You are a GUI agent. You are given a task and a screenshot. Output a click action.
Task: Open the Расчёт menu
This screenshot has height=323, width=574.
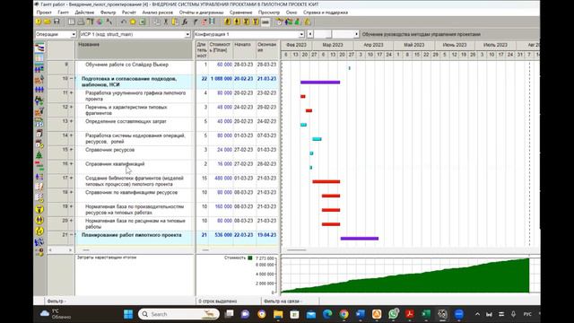[129, 13]
